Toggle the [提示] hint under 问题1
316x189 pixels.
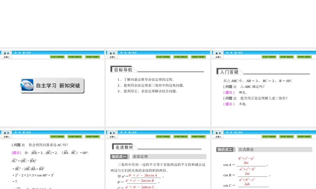[229, 92]
